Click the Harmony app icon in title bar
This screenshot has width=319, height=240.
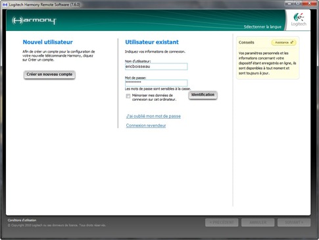pos(5,5)
